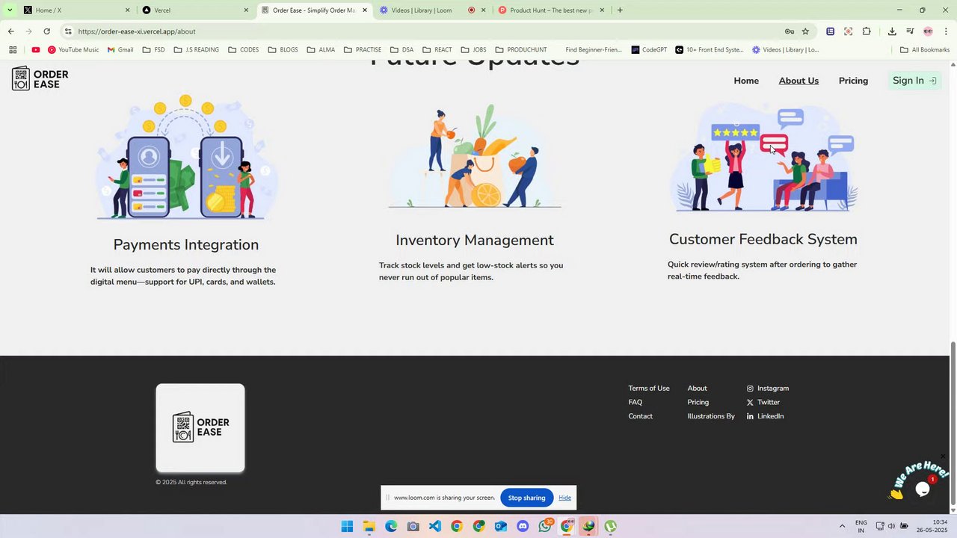
Task: Open the Contact footer link
Action: pyautogui.click(x=641, y=416)
